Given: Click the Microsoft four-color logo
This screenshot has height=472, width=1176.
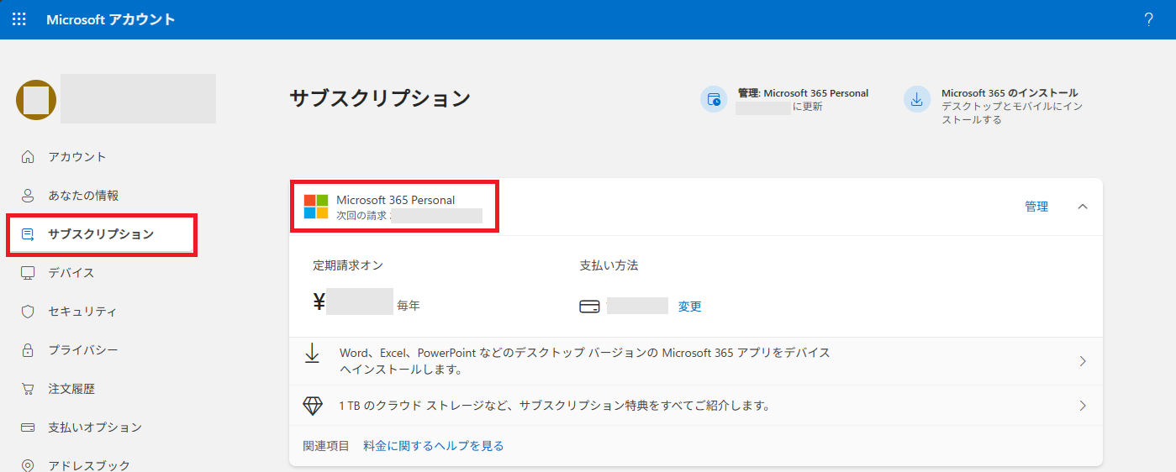Looking at the screenshot, I should click(316, 207).
